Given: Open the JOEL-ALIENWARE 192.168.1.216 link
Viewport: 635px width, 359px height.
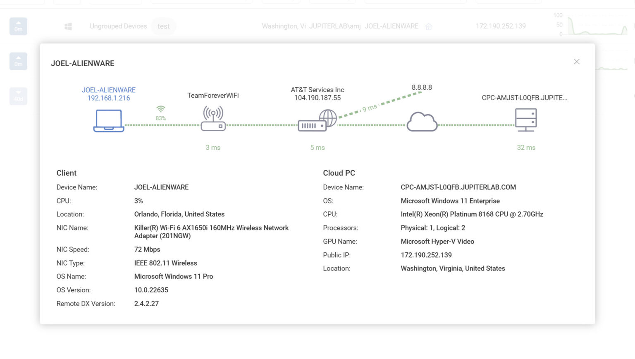Looking at the screenshot, I should [x=109, y=94].
